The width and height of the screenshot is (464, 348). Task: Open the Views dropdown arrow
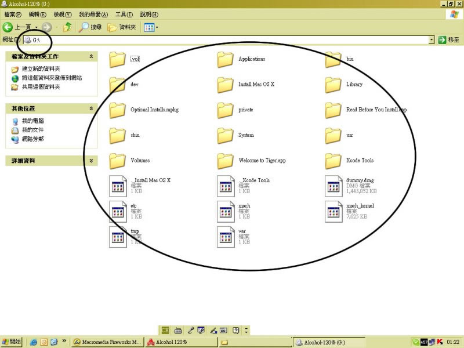click(157, 27)
